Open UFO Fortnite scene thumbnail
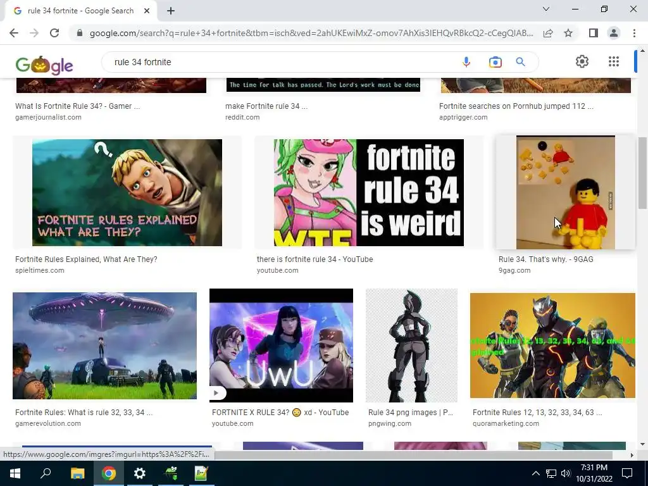Screen dimensions: 648x486 (104, 346)
